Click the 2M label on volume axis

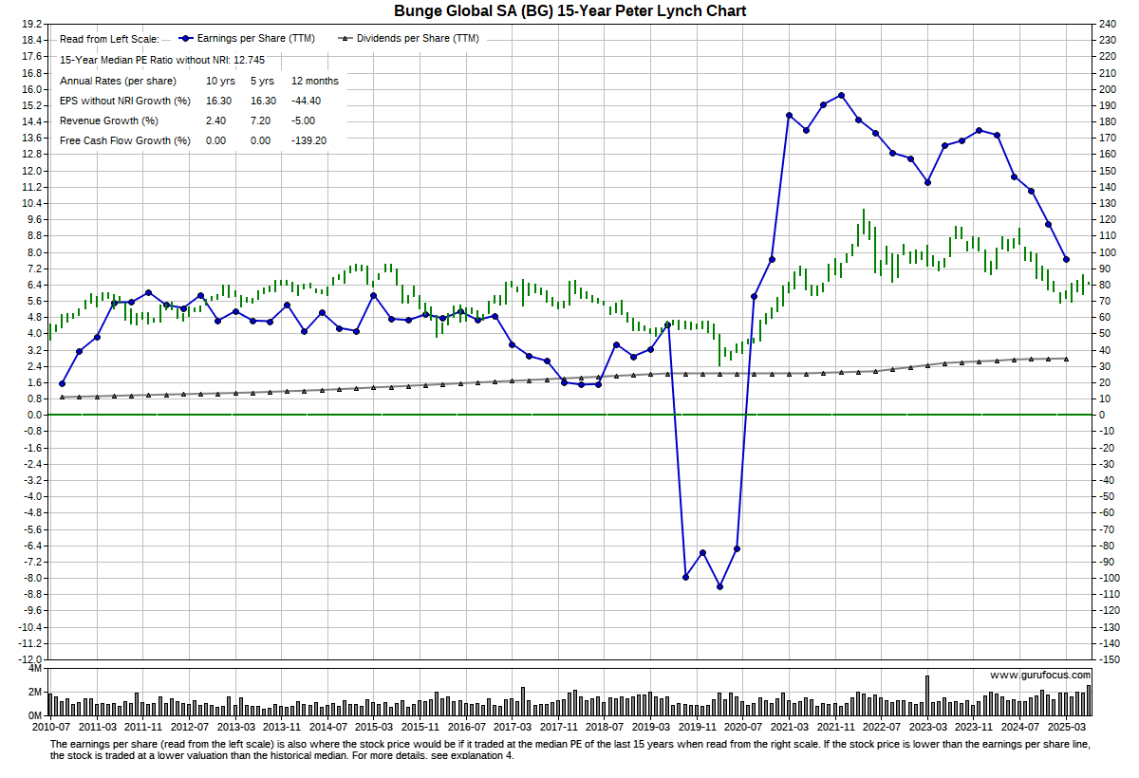pyautogui.click(x=35, y=693)
